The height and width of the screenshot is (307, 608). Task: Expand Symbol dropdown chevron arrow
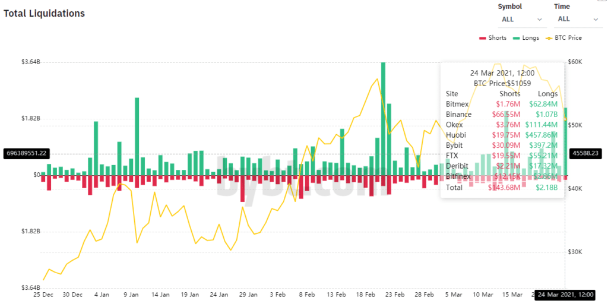pyautogui.click(x=539, y=20)
